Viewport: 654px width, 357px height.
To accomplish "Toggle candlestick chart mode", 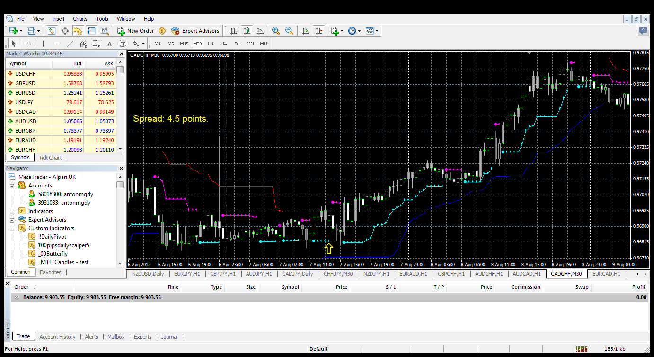I will 247,31.
